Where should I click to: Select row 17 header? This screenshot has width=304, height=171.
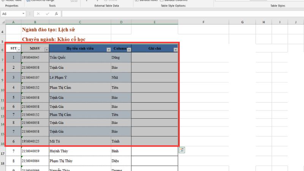pyautogui.click(x=3, y=153)
